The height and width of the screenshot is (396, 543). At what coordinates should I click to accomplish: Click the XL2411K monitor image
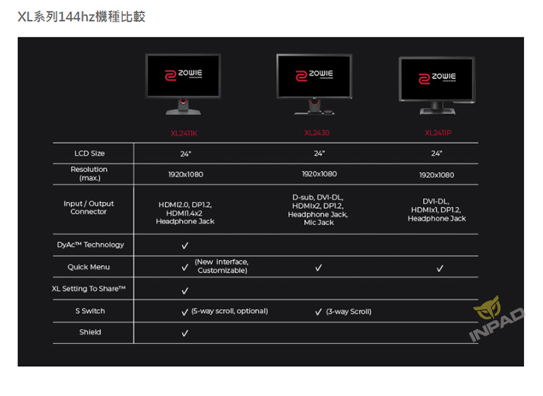(x=183, y=84)
